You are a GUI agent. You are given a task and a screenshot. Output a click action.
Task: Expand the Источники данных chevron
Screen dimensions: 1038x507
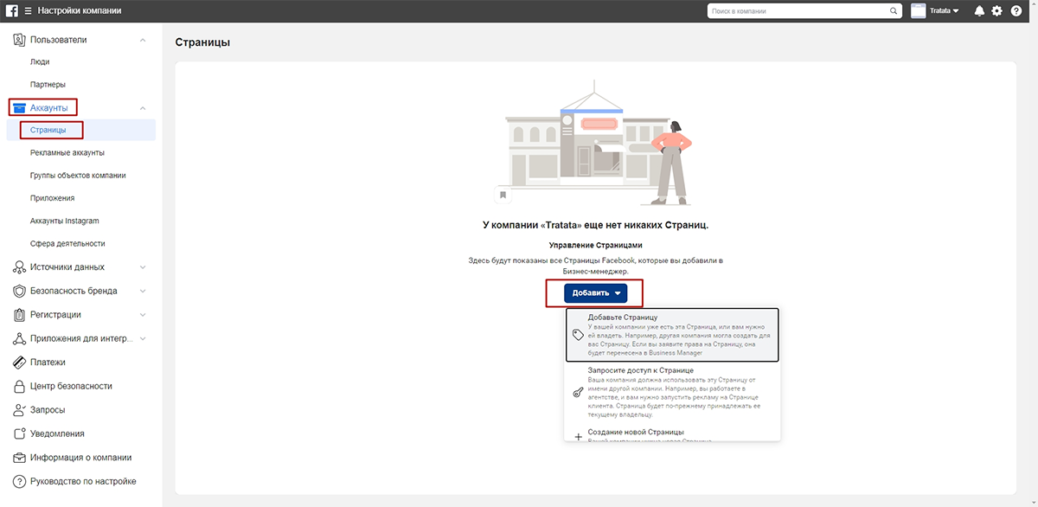click(x=143, y=267)
